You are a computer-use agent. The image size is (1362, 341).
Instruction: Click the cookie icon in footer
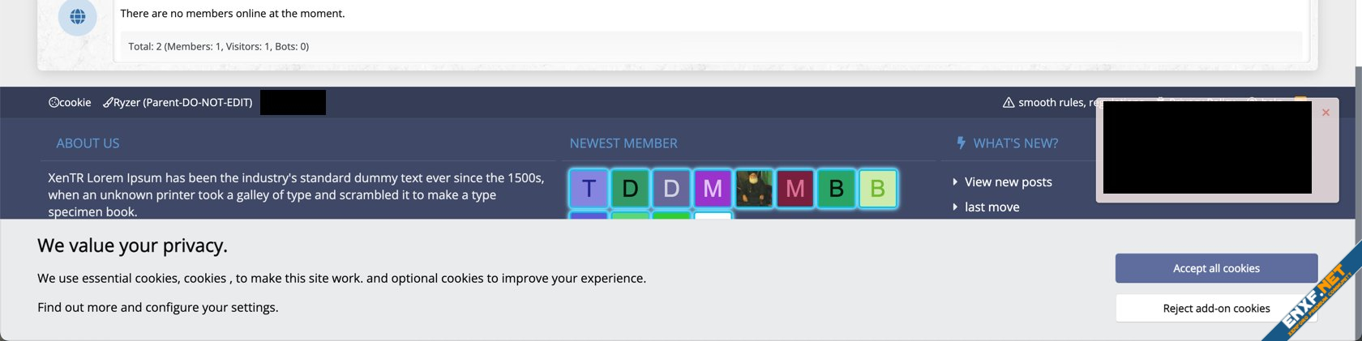coord(54,103)
